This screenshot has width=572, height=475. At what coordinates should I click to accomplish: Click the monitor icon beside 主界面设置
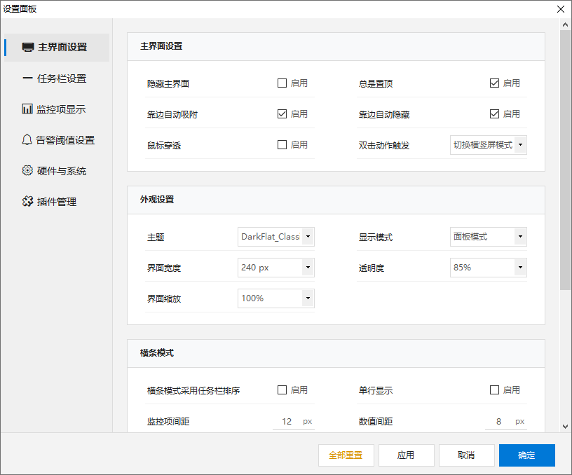tap(28, 47)
